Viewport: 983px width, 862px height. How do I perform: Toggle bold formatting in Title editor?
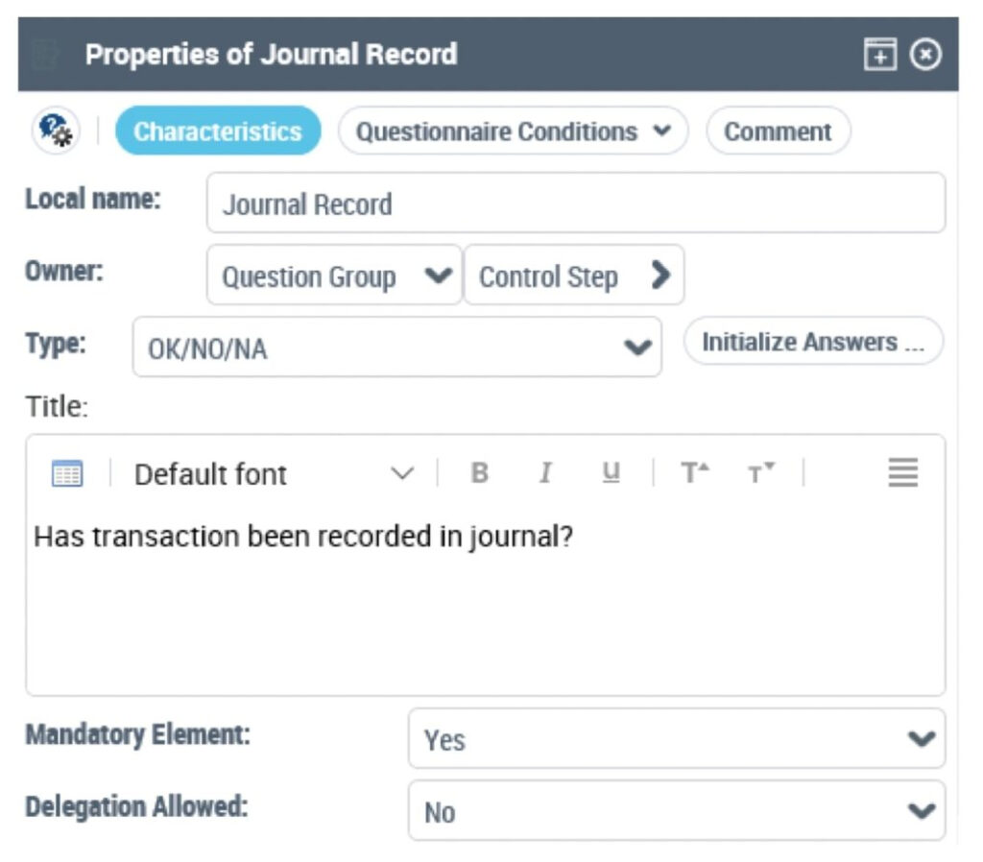[480, 473]
